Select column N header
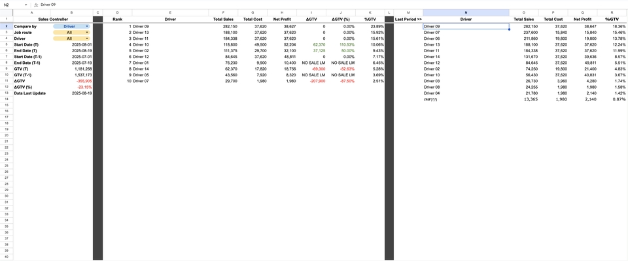 click(x=466, y=12)
